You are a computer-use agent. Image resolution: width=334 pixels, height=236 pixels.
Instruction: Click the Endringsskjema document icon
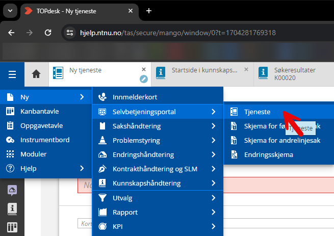(x=234, y=154)
